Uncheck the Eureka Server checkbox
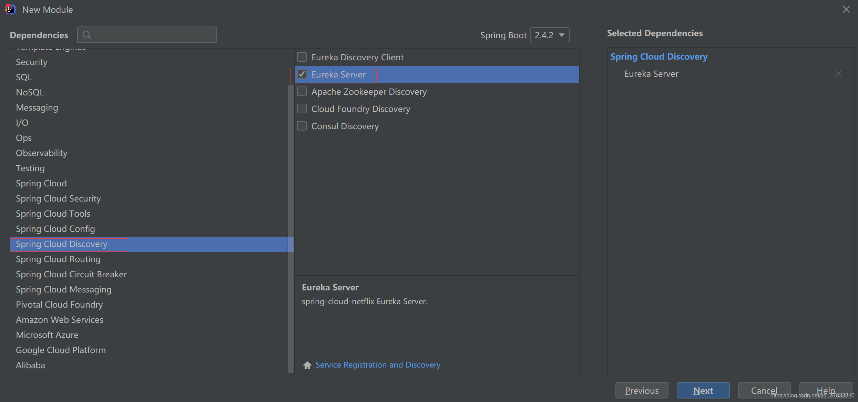Screen dimensions: 858x402 [302, 74]
